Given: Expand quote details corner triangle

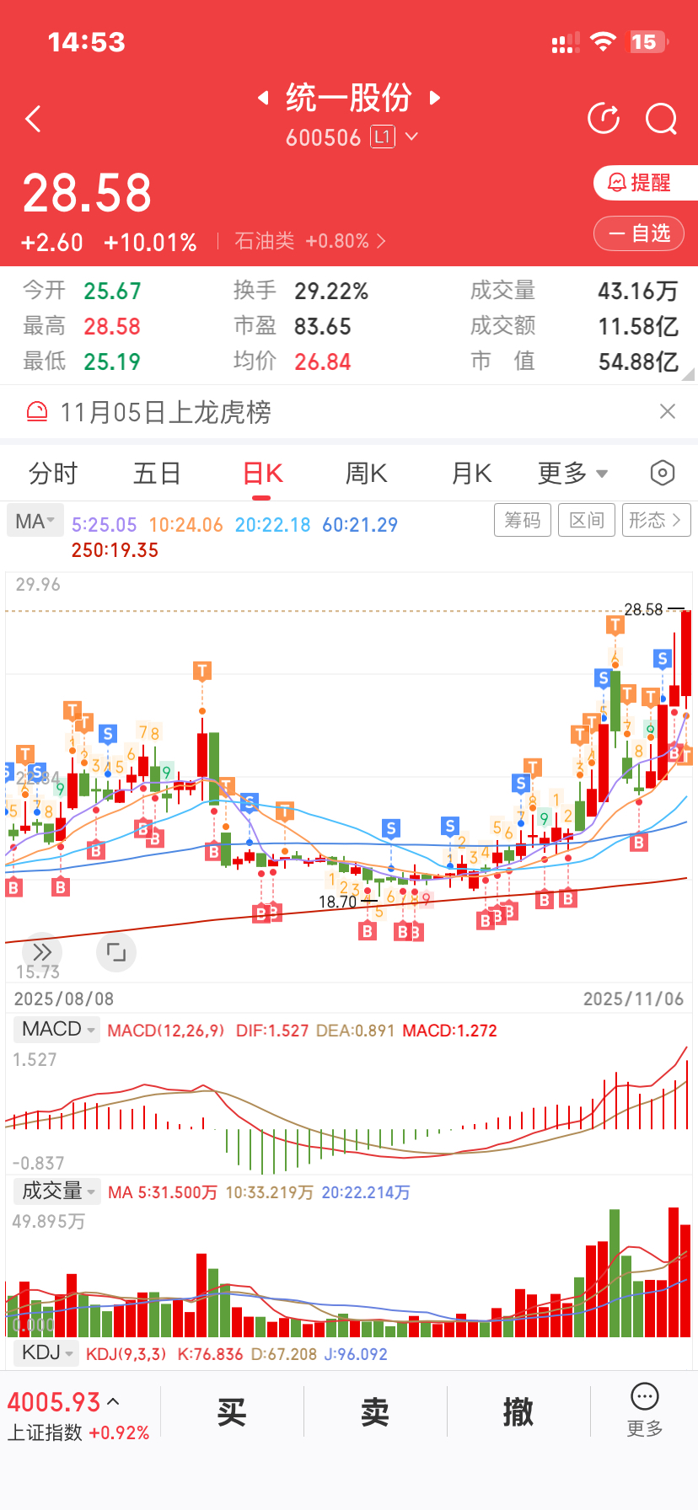Looking at the screenshot, I should 688,374.
